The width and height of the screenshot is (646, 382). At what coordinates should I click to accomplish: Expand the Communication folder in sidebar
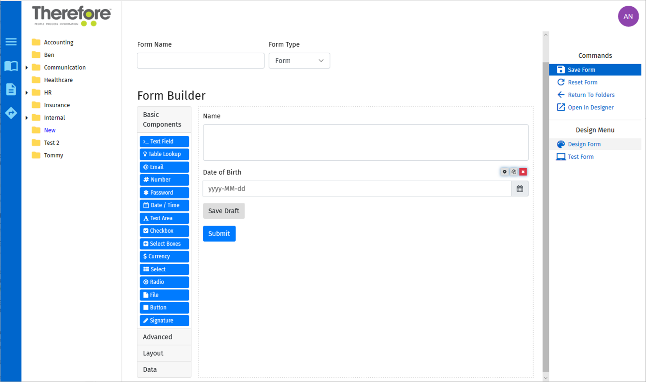coord(28,67)
